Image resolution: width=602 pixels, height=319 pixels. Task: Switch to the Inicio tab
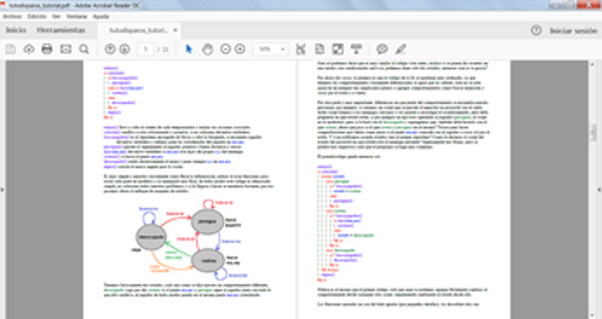(x=16, y=30)
